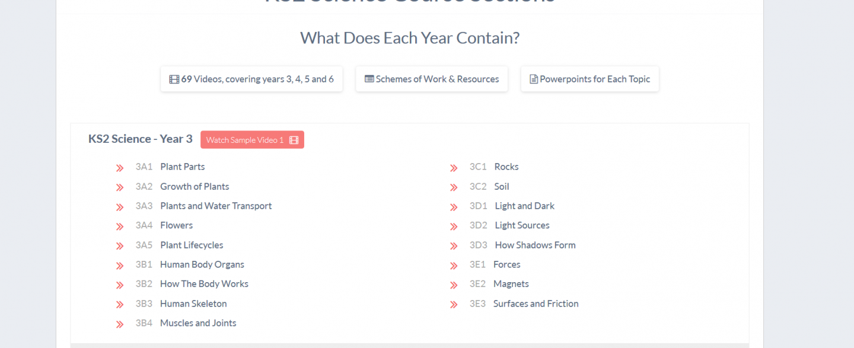The width and height of the screenshot is (854, 348).
Task: Open the Soil lesson link
Action: click(502, 186)
